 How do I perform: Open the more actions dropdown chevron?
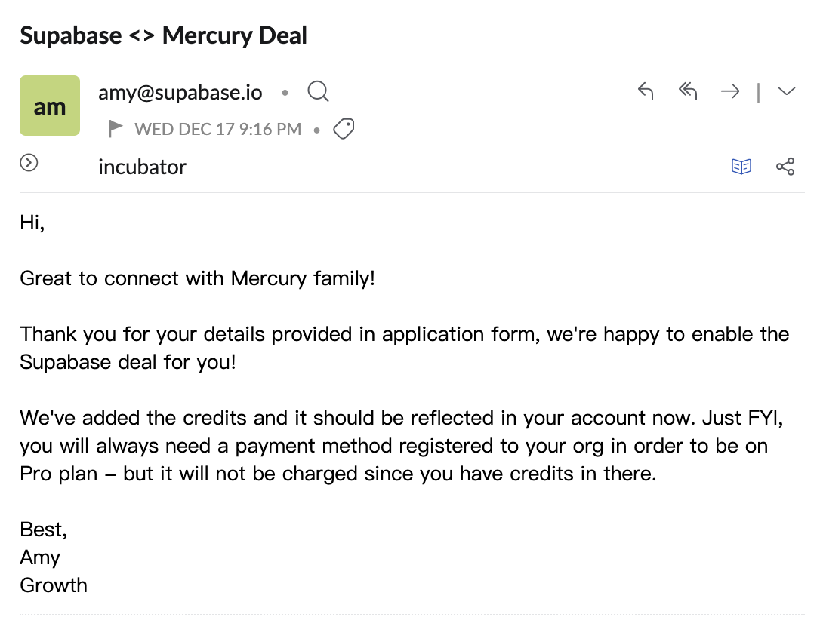[x=787, y=92]
